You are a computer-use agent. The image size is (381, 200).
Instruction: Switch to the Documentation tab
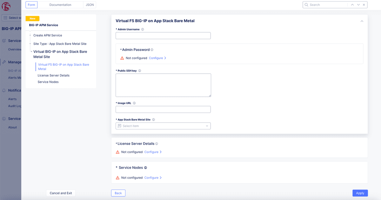coord(60,4)
